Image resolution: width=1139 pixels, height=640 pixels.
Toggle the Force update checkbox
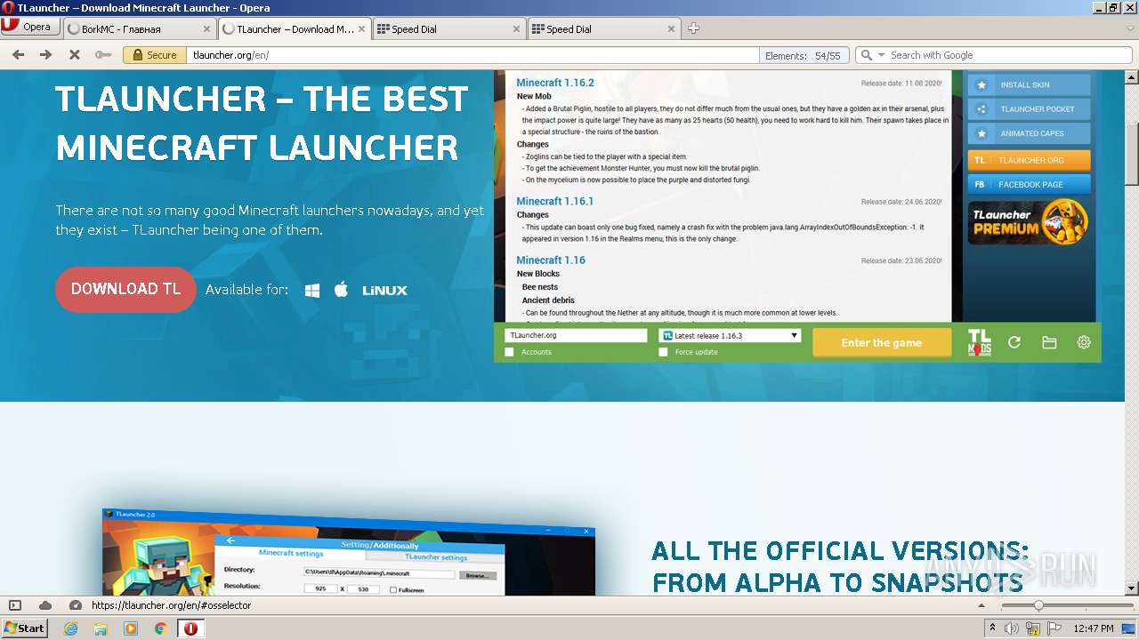click(663, 352)
